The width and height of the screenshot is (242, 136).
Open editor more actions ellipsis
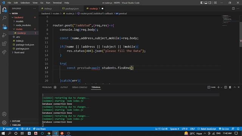click(x=238, y=8)
